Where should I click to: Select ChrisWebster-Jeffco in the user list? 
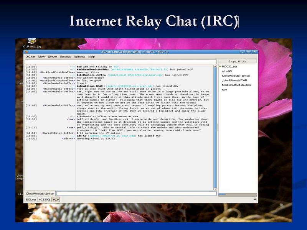coord(236,76)
